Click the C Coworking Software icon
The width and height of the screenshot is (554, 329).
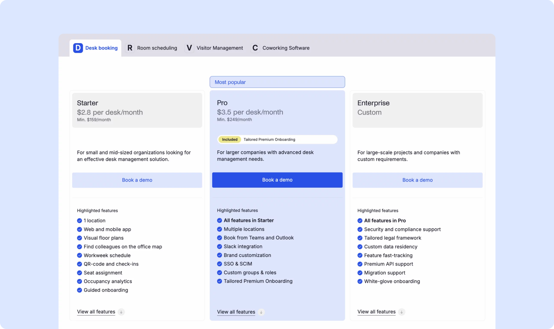point(255,48)
